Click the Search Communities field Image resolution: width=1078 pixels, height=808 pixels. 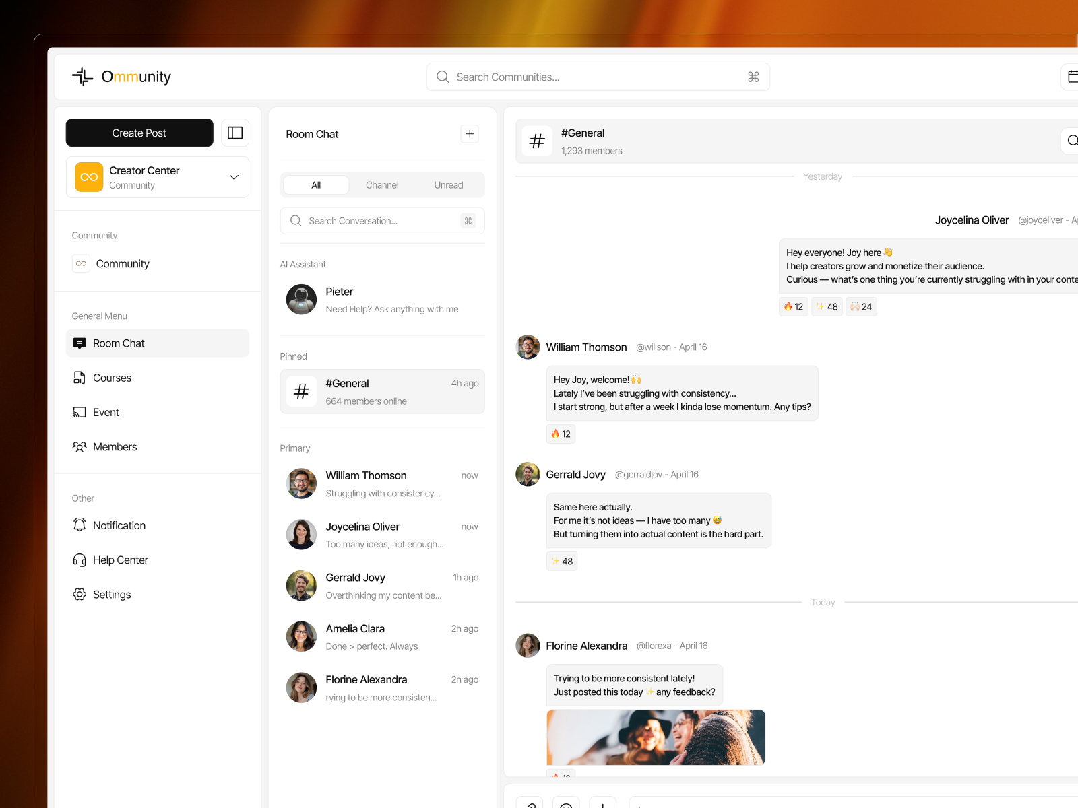[x=597, y=77]
